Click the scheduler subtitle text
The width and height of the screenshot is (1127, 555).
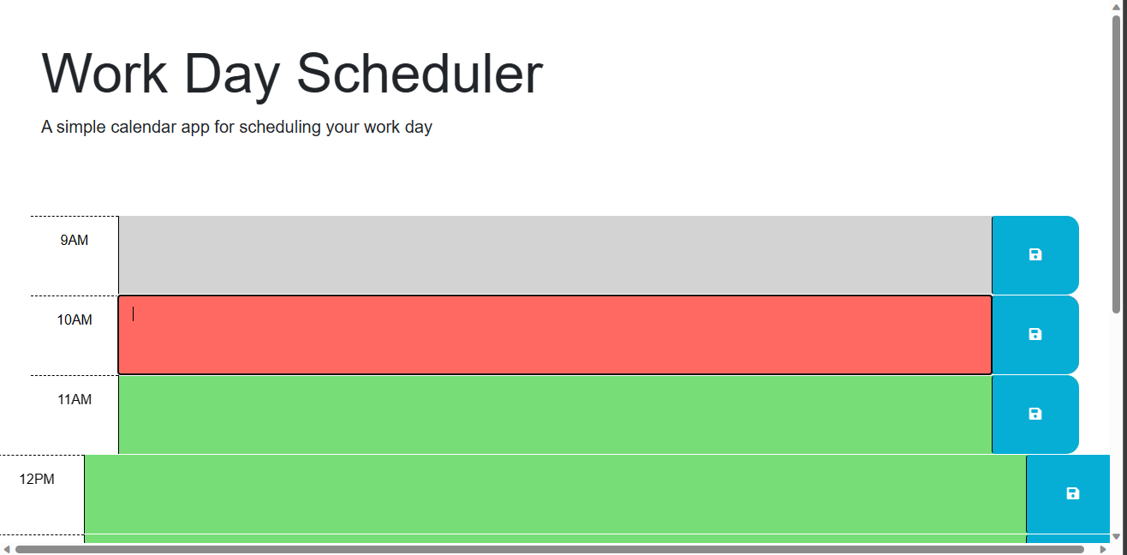coord(236,127)
